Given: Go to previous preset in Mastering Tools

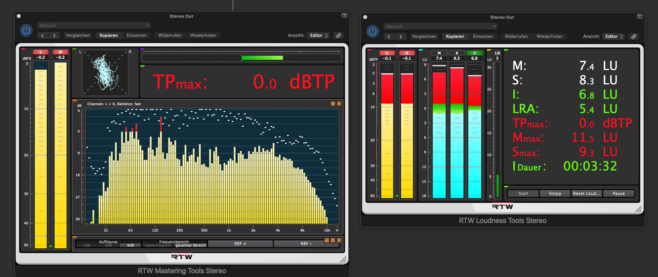Looking at the screenshot, I should (x=43, y=36).
